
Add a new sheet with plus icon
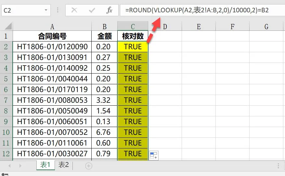(89, 166)
